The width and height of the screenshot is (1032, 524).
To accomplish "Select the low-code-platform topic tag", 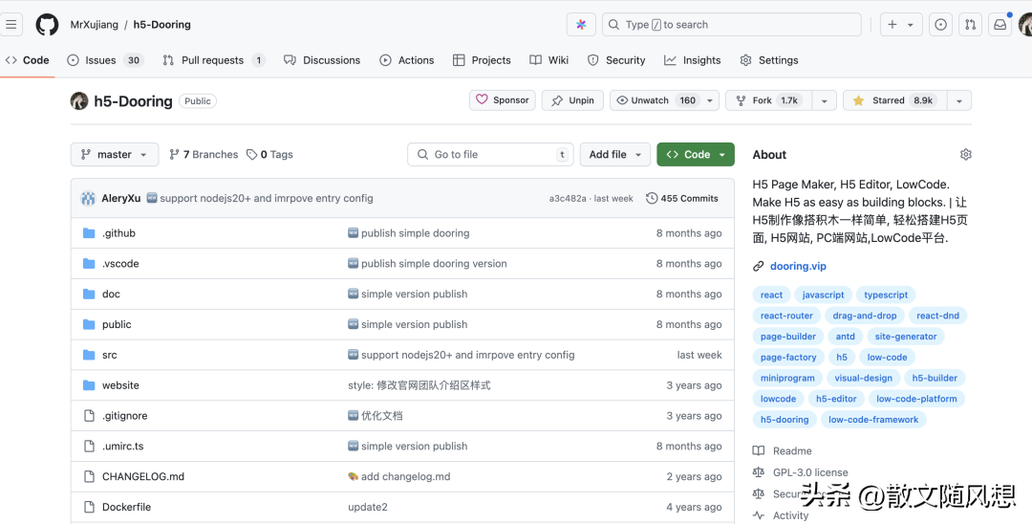I will pos(916,399).
